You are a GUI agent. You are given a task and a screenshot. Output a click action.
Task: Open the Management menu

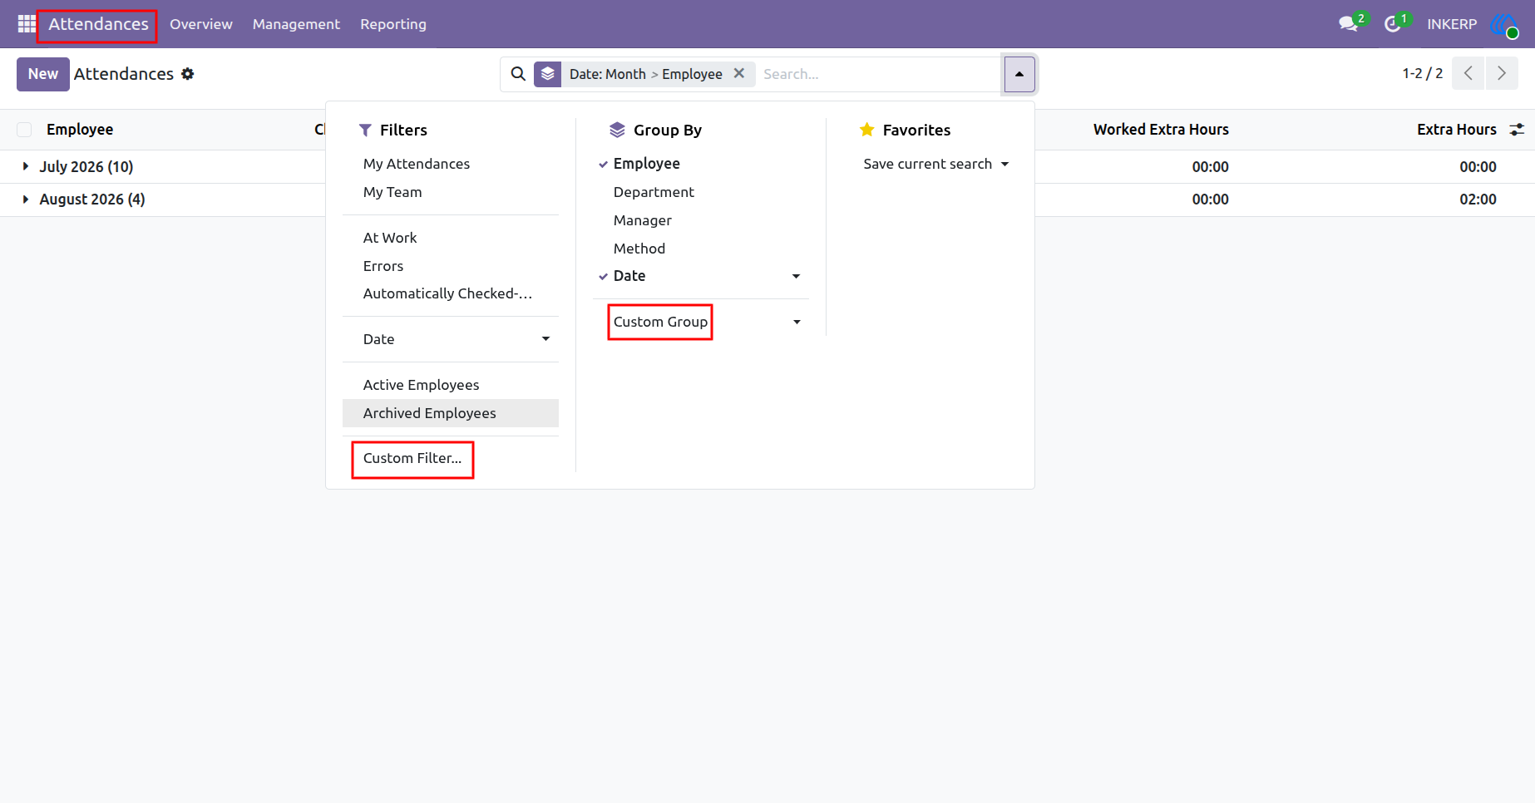296,24
